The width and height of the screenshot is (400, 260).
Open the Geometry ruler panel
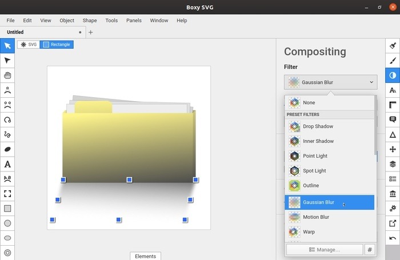click(x=393, y=105)
